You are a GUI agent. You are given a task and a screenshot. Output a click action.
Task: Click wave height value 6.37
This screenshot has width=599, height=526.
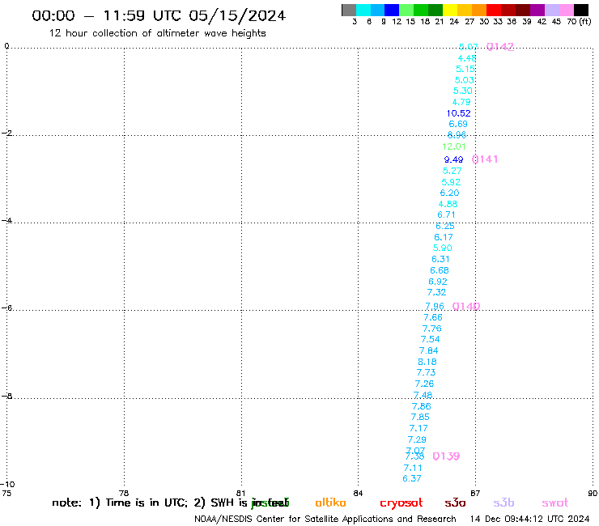click(412, 478)
